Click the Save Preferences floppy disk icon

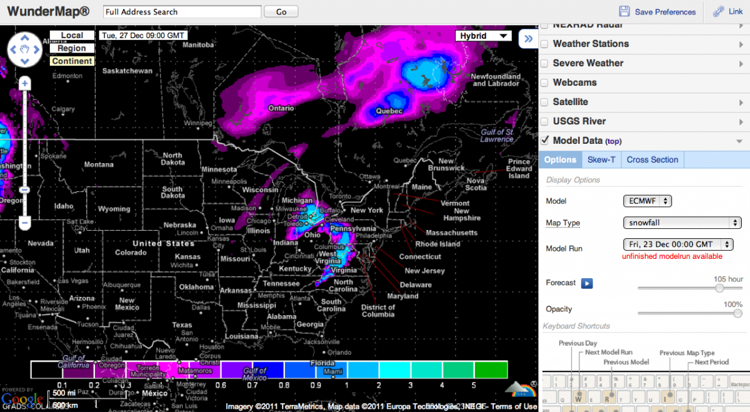624,11
